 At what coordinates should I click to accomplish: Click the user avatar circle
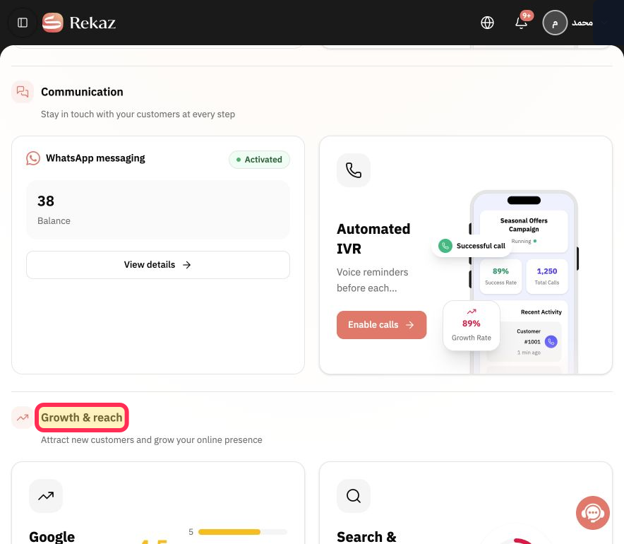tap(555, 23)
